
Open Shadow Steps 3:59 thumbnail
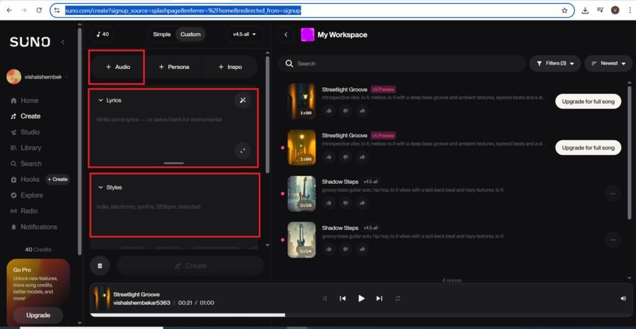tap(301, 194)
